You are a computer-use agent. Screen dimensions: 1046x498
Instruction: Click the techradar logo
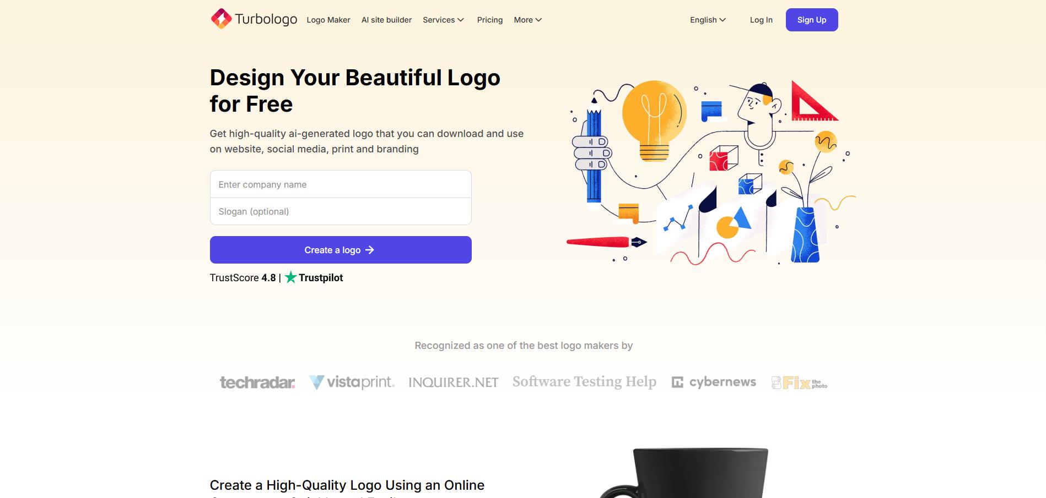257,382
